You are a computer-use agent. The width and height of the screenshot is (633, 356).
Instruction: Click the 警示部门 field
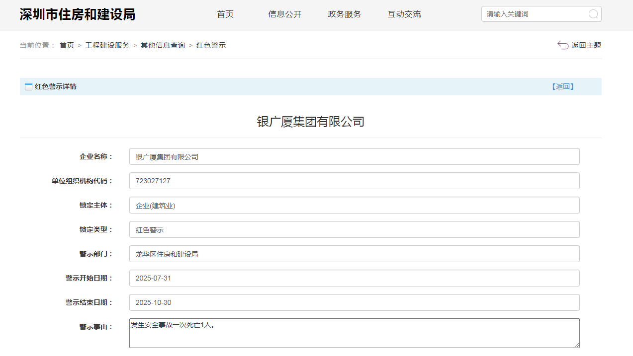354,254
